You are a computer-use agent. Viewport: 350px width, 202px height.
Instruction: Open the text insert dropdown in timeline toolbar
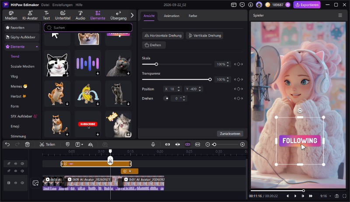click(79, 144)
